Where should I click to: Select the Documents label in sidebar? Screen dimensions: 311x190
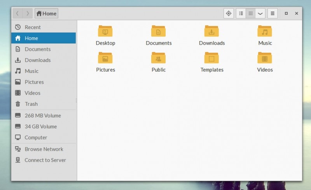point(38,49)
